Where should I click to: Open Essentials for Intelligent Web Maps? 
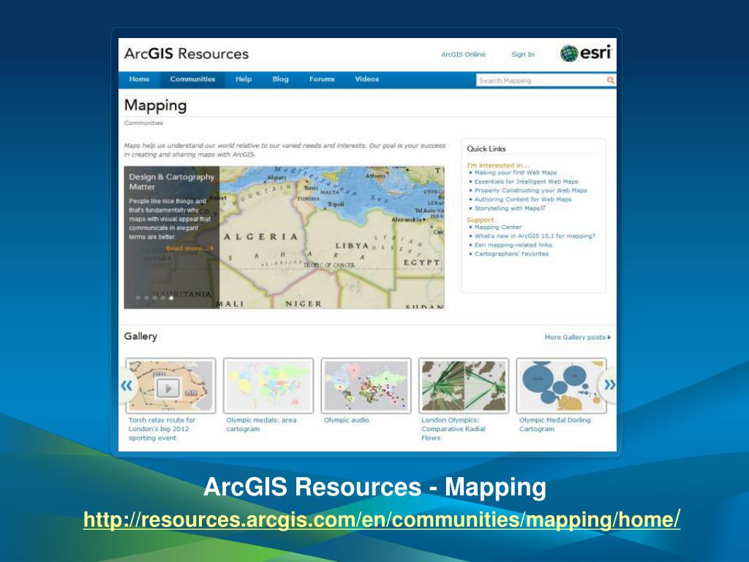click(x=527, y=181)
